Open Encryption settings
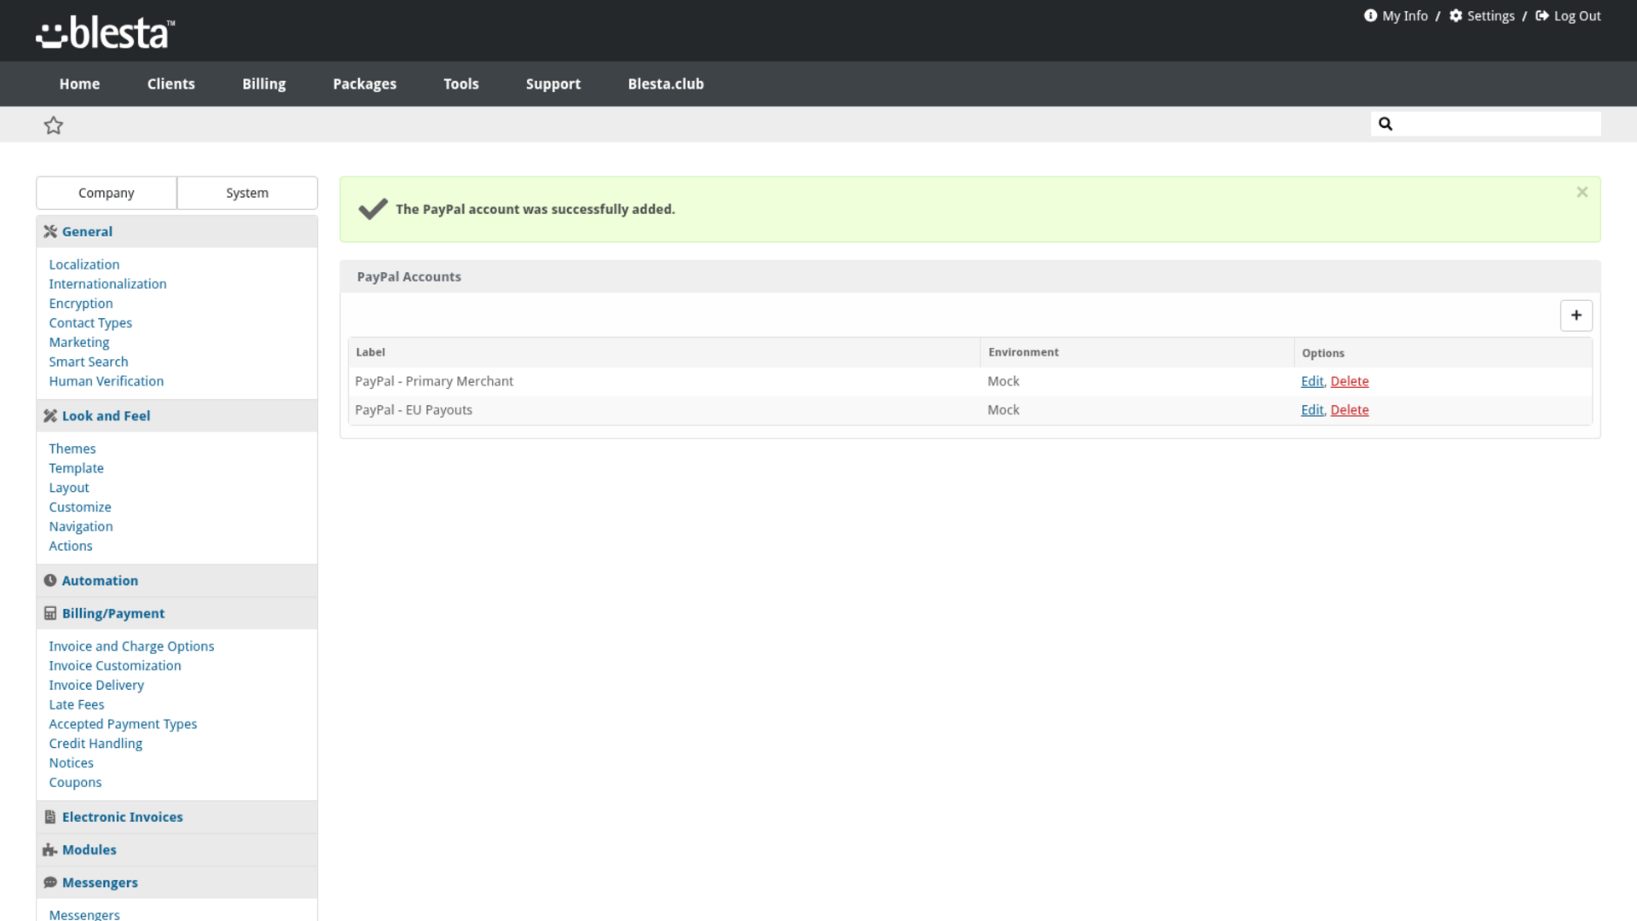1637x921 pixels. [81, 304]
